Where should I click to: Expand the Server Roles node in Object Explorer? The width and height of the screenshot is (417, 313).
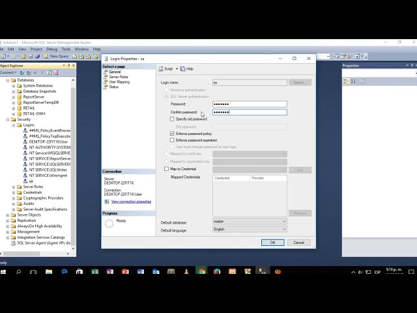coord(14,187)
